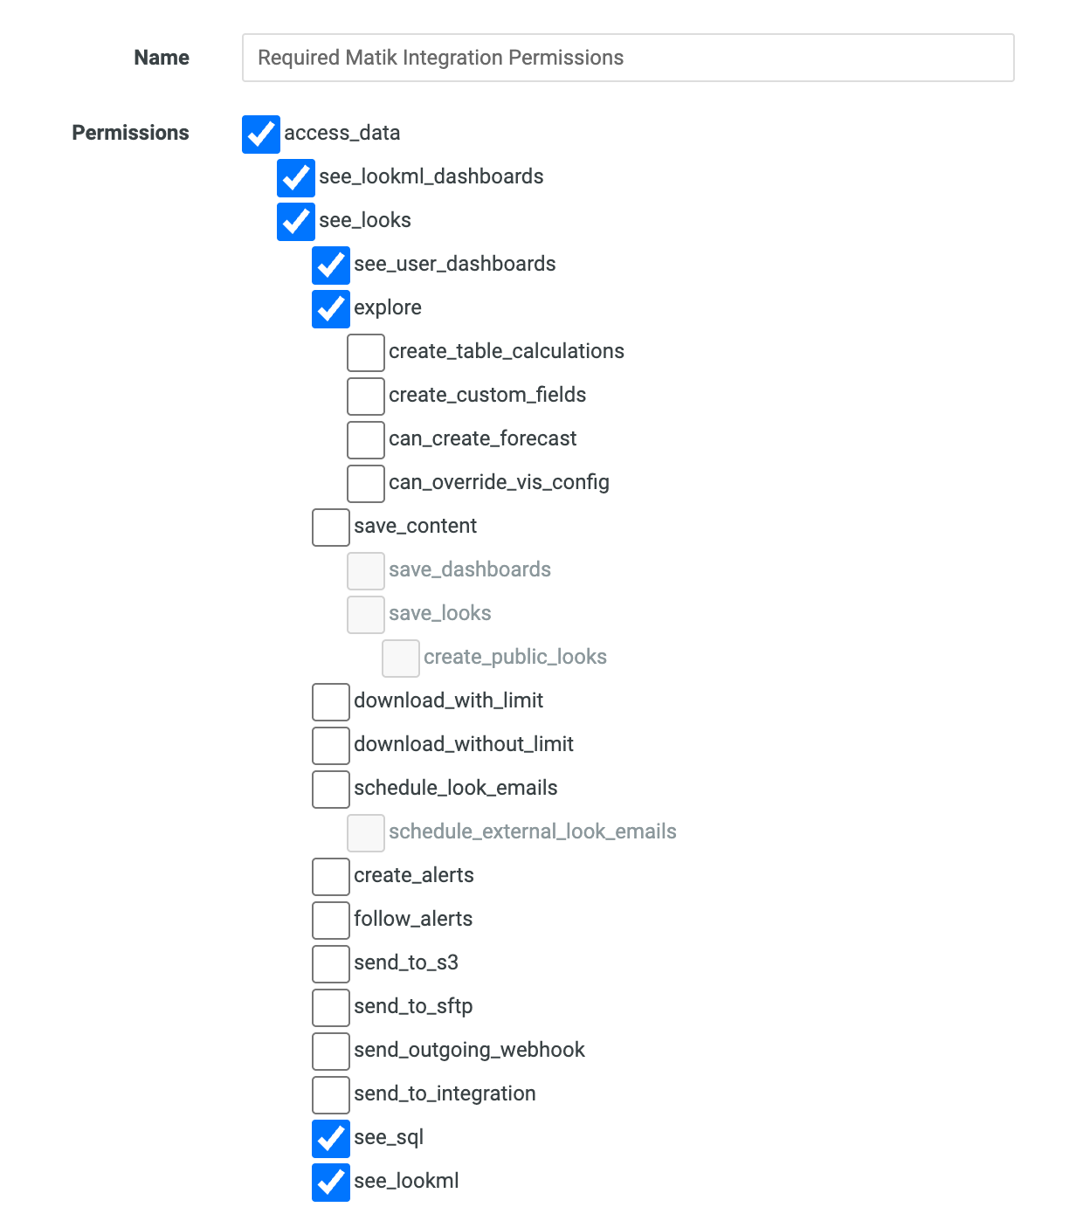Screen dimensions: 1090x1207
Task: Tick the schedule_look_emails checkbox
Action: point(331,789)
